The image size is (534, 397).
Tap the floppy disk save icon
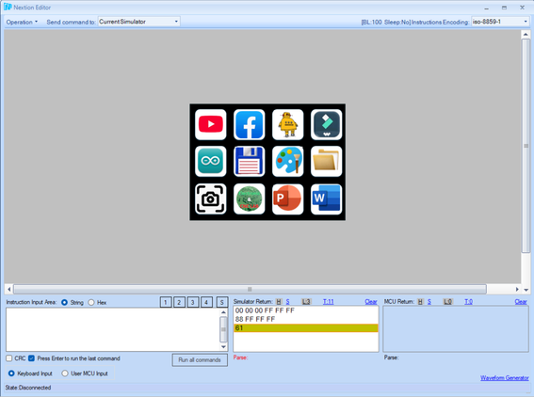(x=249, y=161)
